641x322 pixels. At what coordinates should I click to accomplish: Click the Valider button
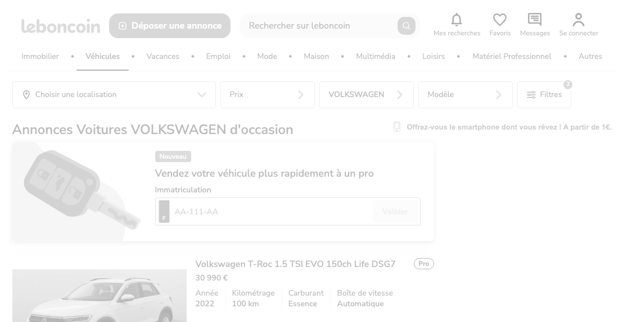[x=395, y=211]
